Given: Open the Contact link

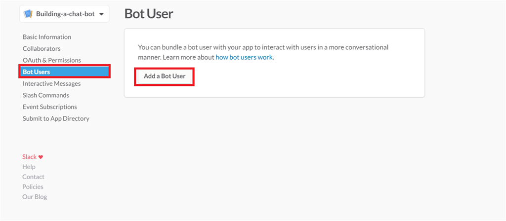Looking at the screenshot, I should [33, 177].
